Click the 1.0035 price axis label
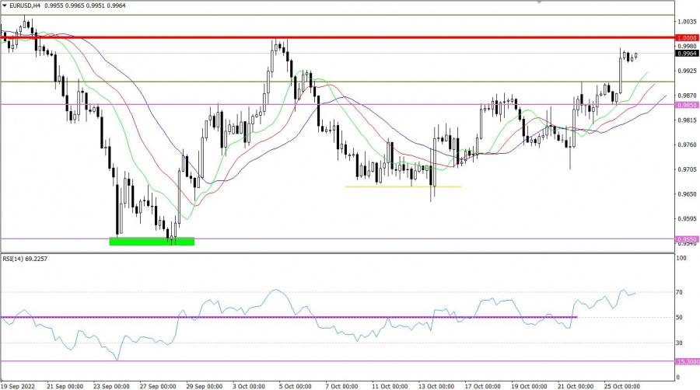This screenshot has height=390, width=700. (x=686, y=22)
